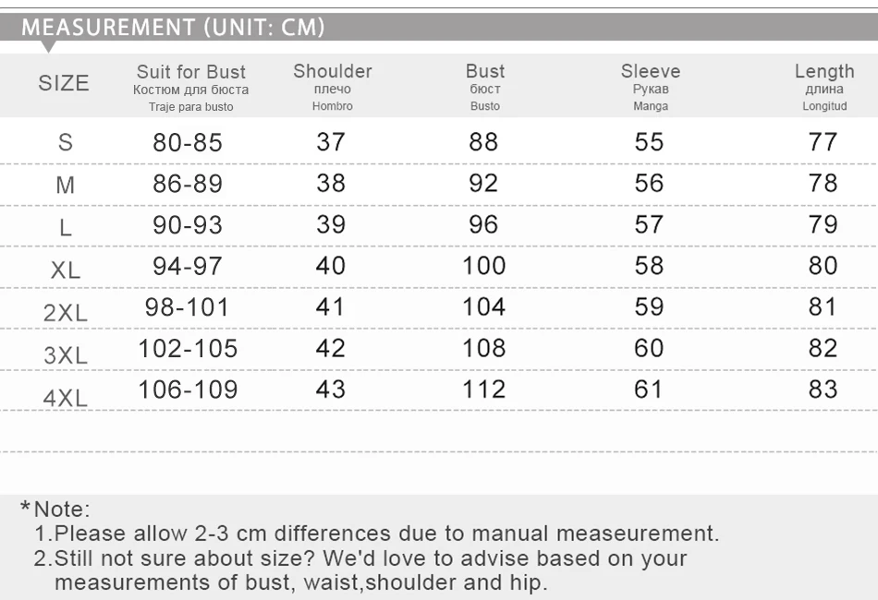Select the 3XL size row label

(65, 355)
